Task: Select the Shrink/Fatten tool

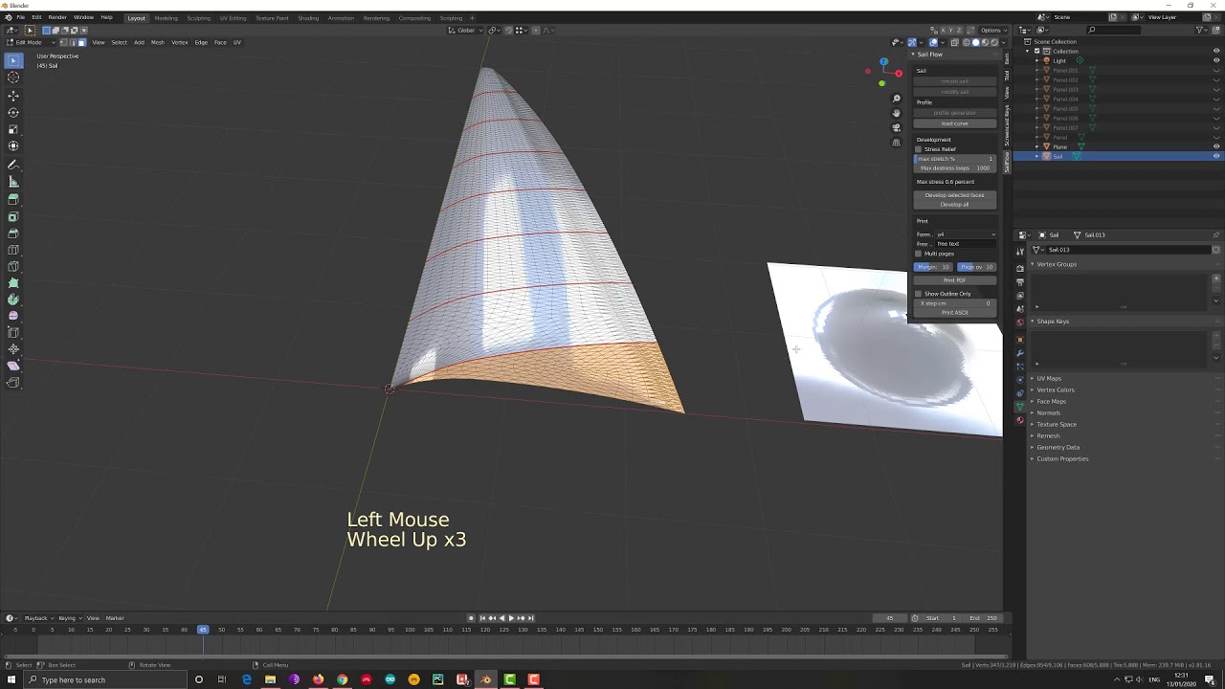Action: coord(13,349)
